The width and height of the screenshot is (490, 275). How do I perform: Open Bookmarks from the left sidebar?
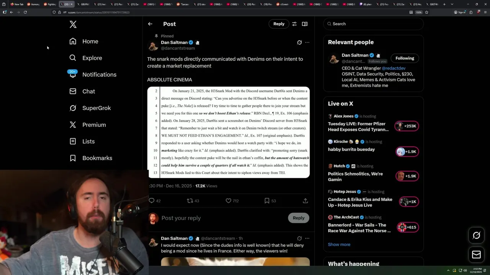[x=91, y=158]
